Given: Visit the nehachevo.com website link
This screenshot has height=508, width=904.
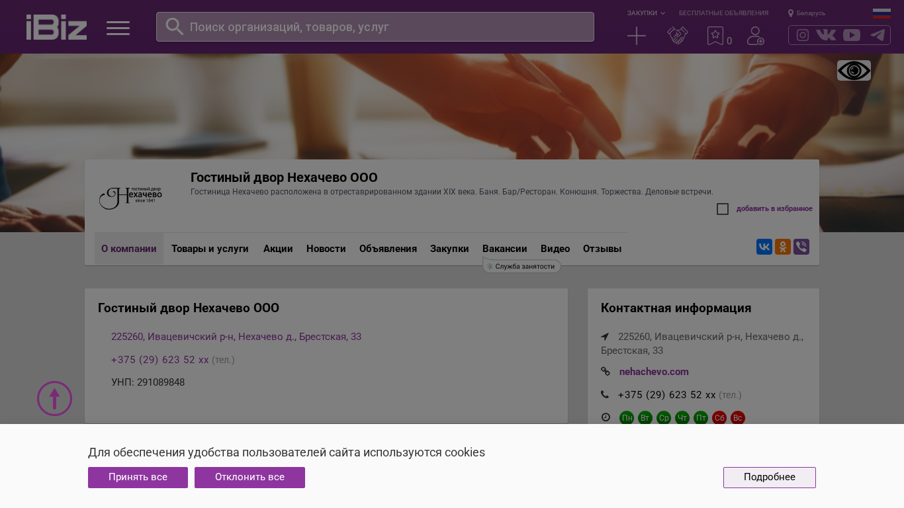Looking at the screenshot, I should coord(654,372).
